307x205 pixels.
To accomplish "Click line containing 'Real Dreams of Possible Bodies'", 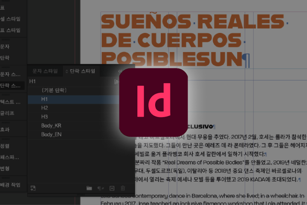I will coord(220,162).
